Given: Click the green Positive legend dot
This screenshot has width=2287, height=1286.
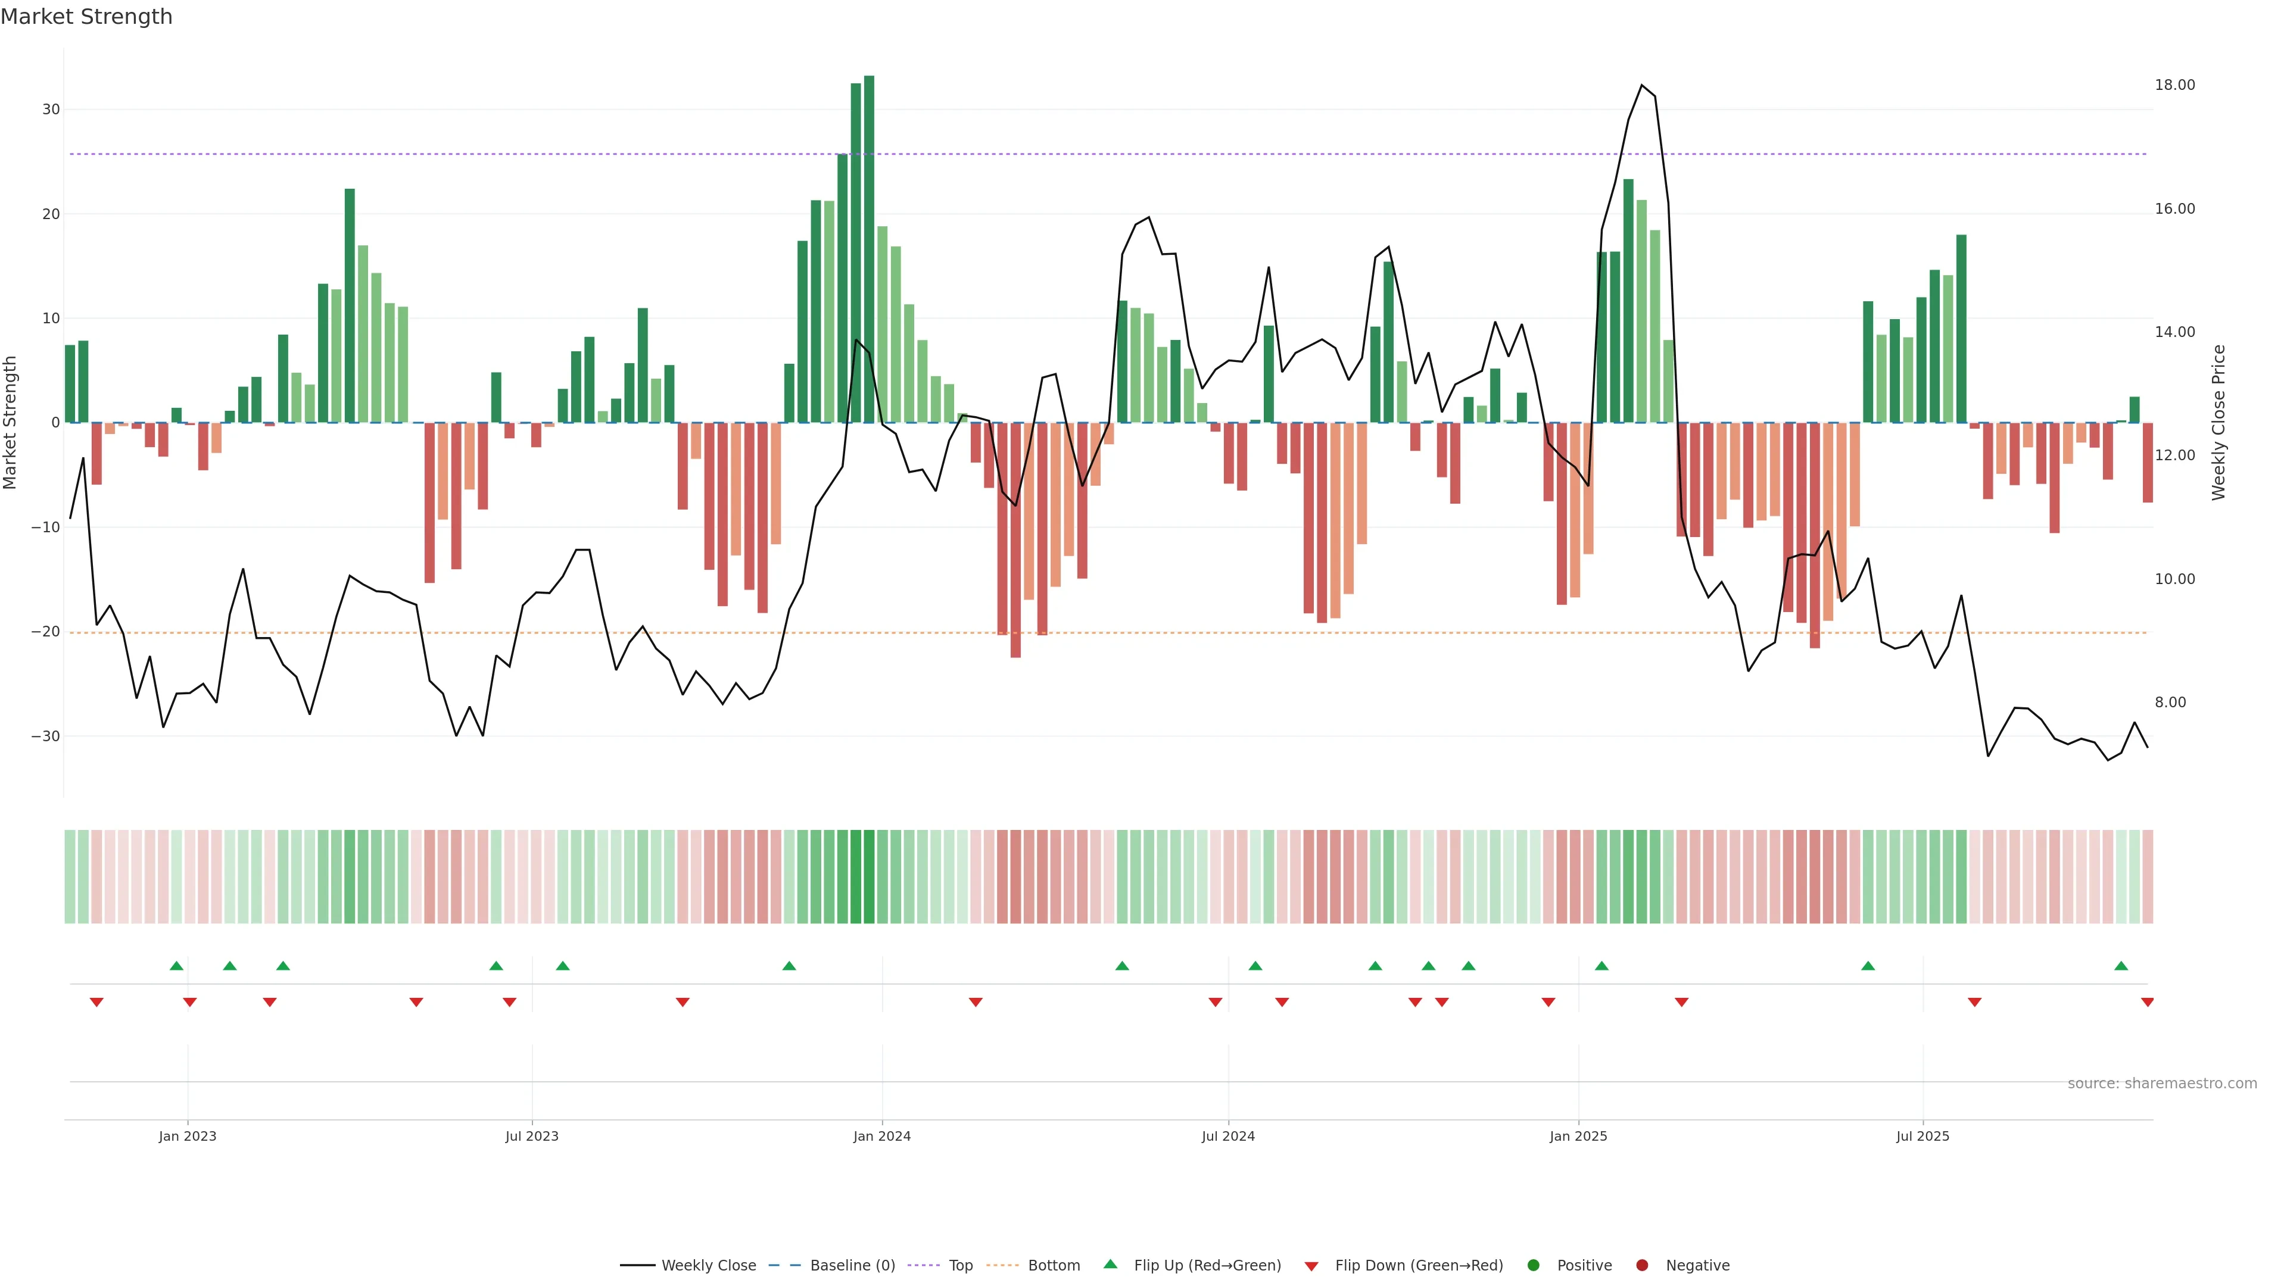Looking at the screenshot, I should pyautogui.click(x=1533, y=1266).
